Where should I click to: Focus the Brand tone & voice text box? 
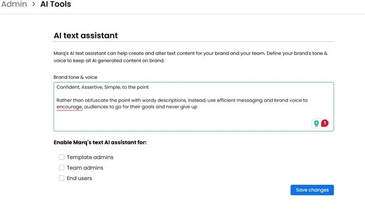pyautogui.click(x=194, y=106)
